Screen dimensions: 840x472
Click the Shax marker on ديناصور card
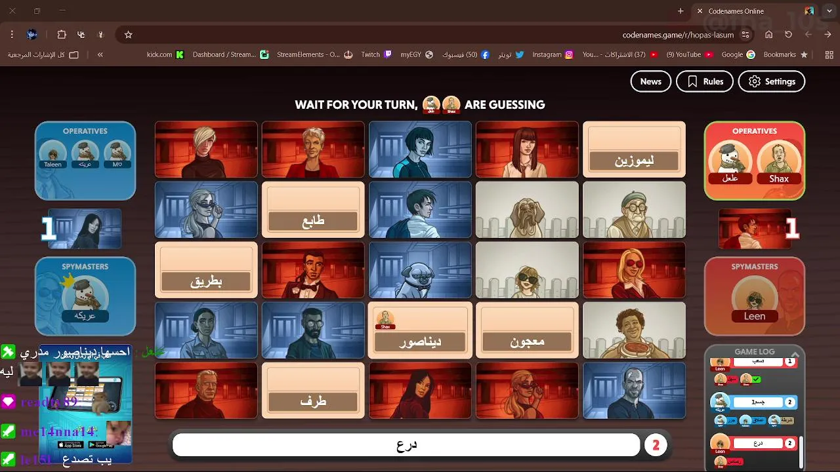385,319
